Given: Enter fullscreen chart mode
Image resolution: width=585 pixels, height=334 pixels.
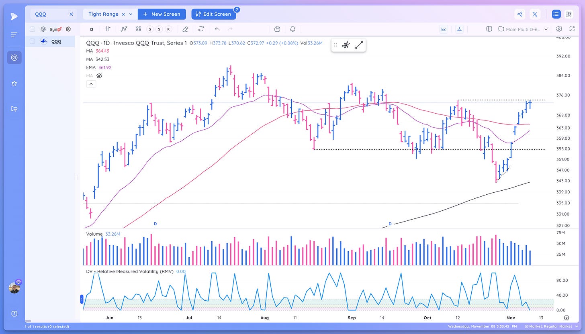Looking at the screenshot, I should click(572, 29).
